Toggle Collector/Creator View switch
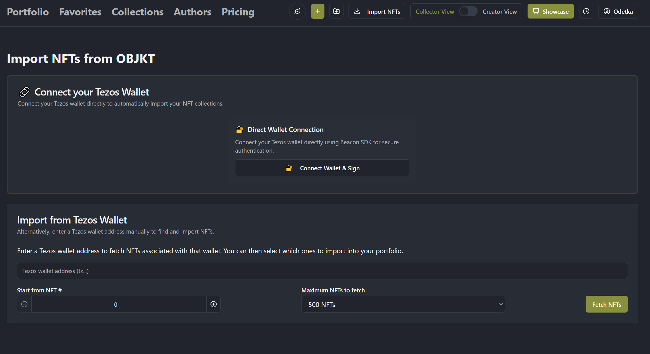650x354 pixels. (x=468, y=11)
